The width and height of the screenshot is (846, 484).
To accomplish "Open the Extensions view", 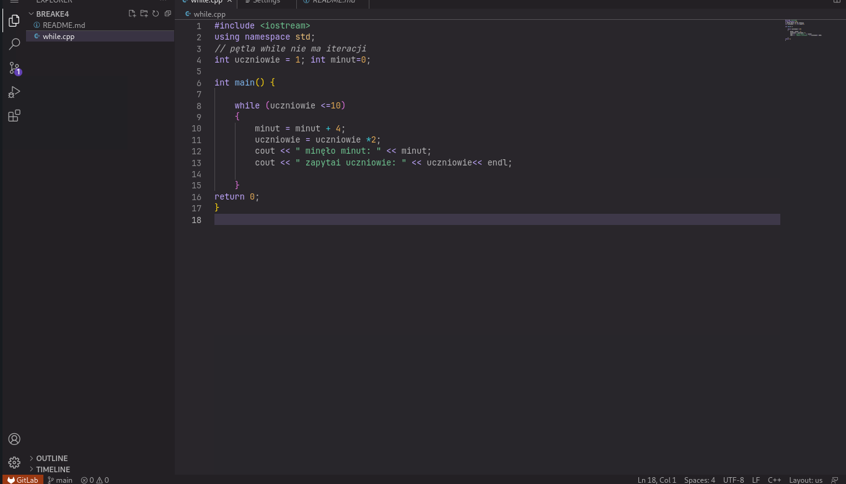I will pos(14,115).
